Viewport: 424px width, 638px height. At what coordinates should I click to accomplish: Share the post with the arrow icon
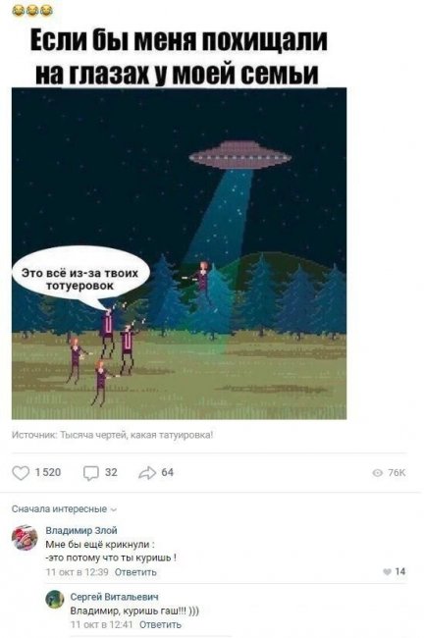[x=147, y=473]
